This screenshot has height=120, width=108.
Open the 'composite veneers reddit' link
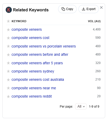(x=32, y=96)
